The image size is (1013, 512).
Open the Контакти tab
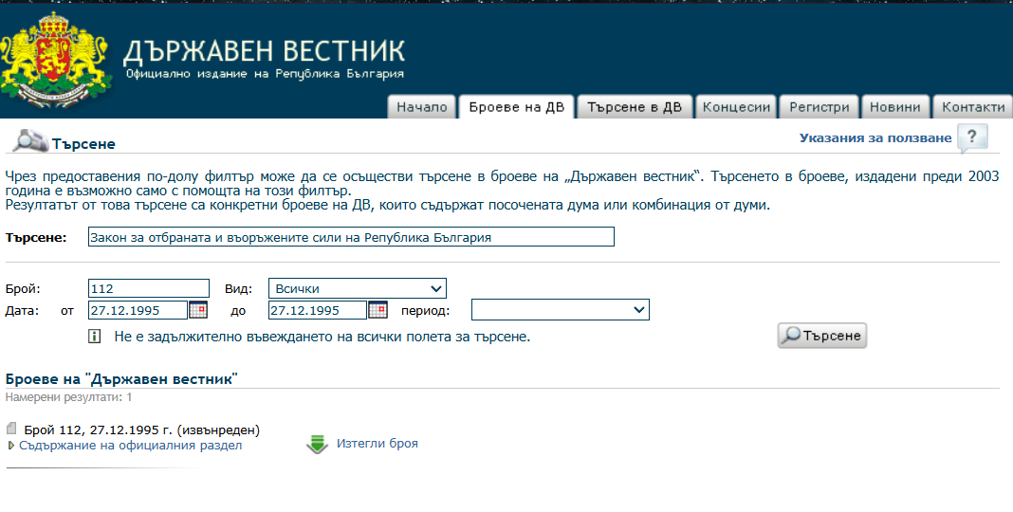(x=973, y=107)
